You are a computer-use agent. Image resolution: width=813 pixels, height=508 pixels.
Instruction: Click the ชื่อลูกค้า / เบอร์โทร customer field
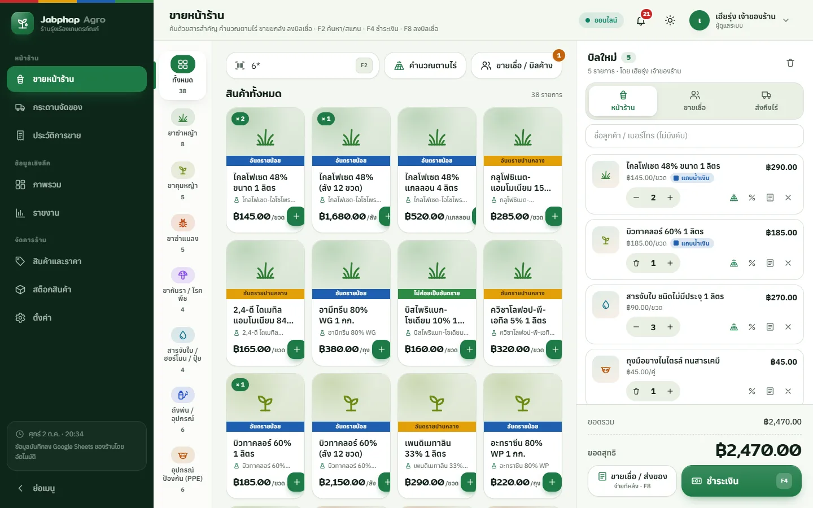694,135
